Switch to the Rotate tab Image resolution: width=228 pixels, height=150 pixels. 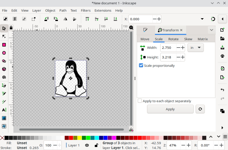(173, 39)
